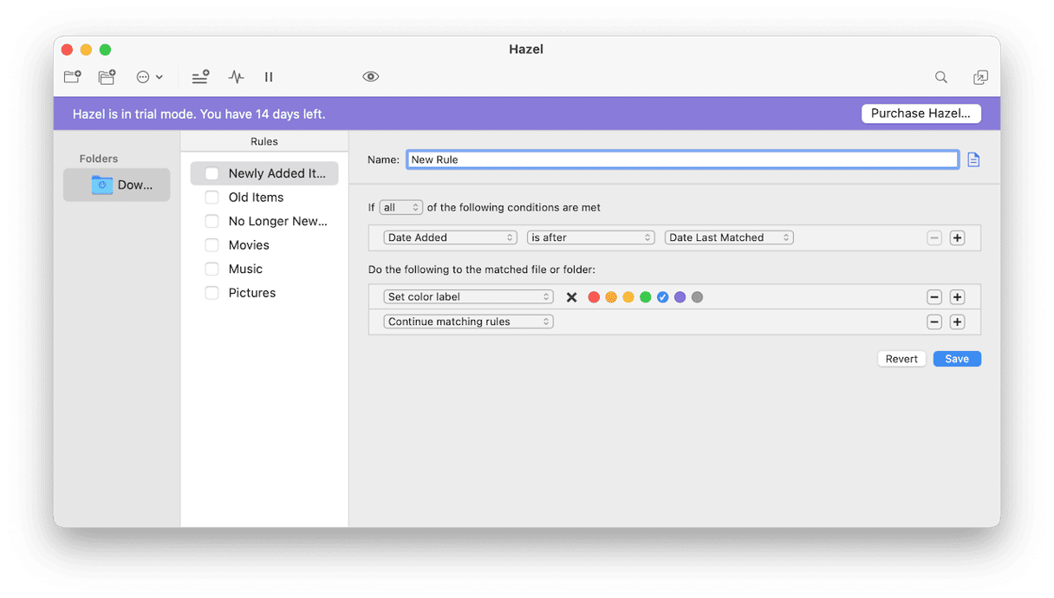Click the add folder group icon
This screenshot has width=1054, height=598.
[x=107, y=77]
